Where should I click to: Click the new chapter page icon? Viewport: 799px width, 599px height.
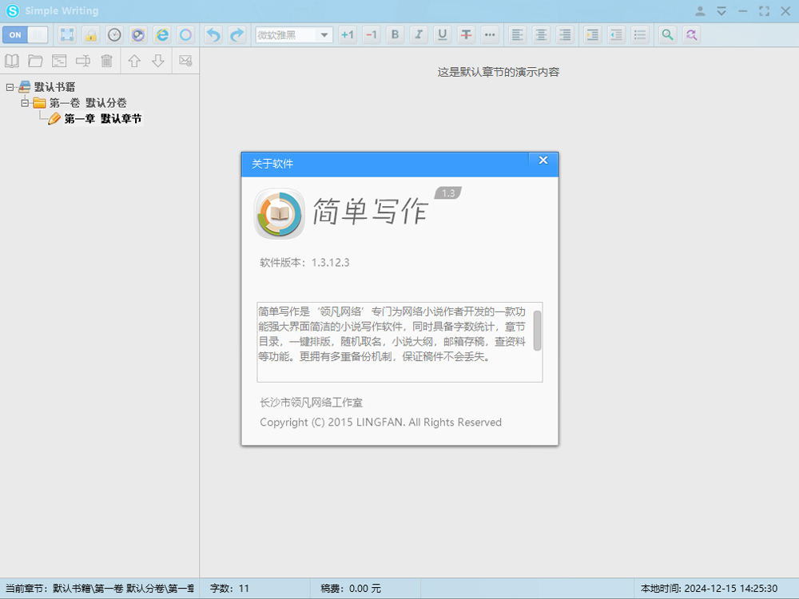(59, 61)
